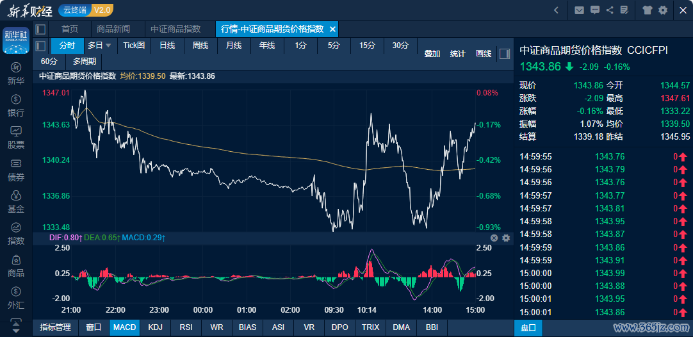This screenshot has width=693, height=337.
Task: Close the 行情-中证商品期货价格指数 tab
Action: click(x=333, y=29)
